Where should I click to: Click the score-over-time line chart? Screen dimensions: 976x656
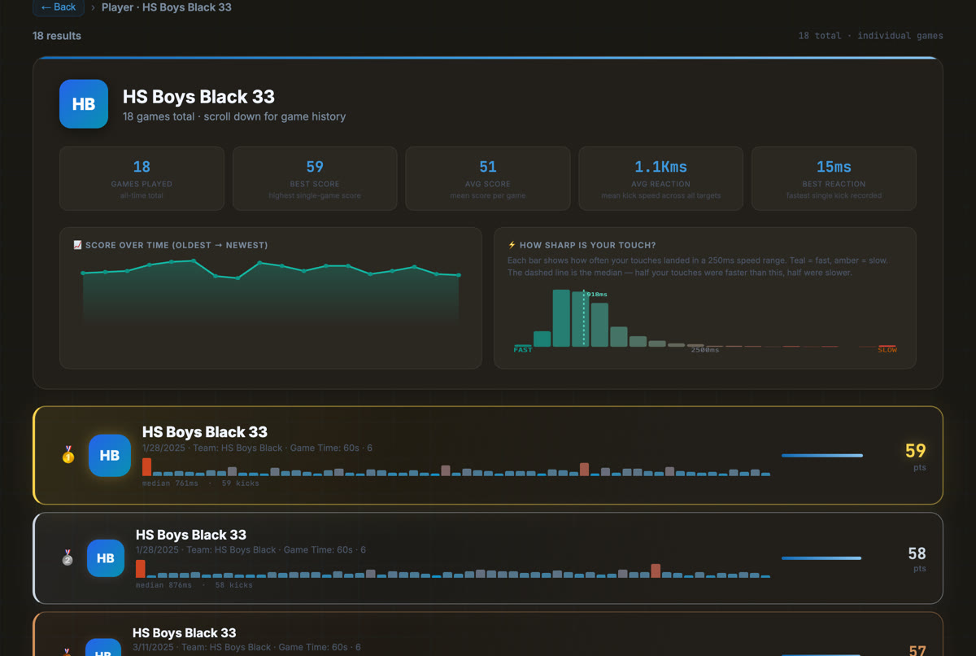click(x=271, y=293)
